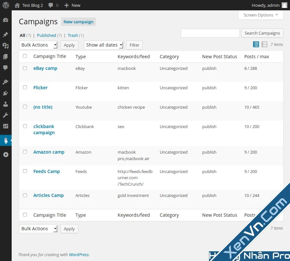Show Trash campaigns filter
The height and width of the screenshot is (261, 290).
click(73, 35)
